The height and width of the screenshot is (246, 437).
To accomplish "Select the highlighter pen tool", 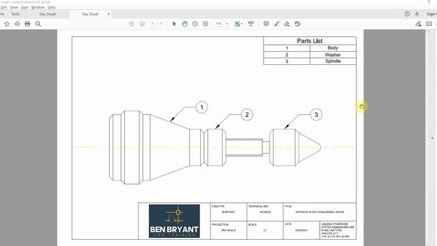I will (x=277, y=24).
